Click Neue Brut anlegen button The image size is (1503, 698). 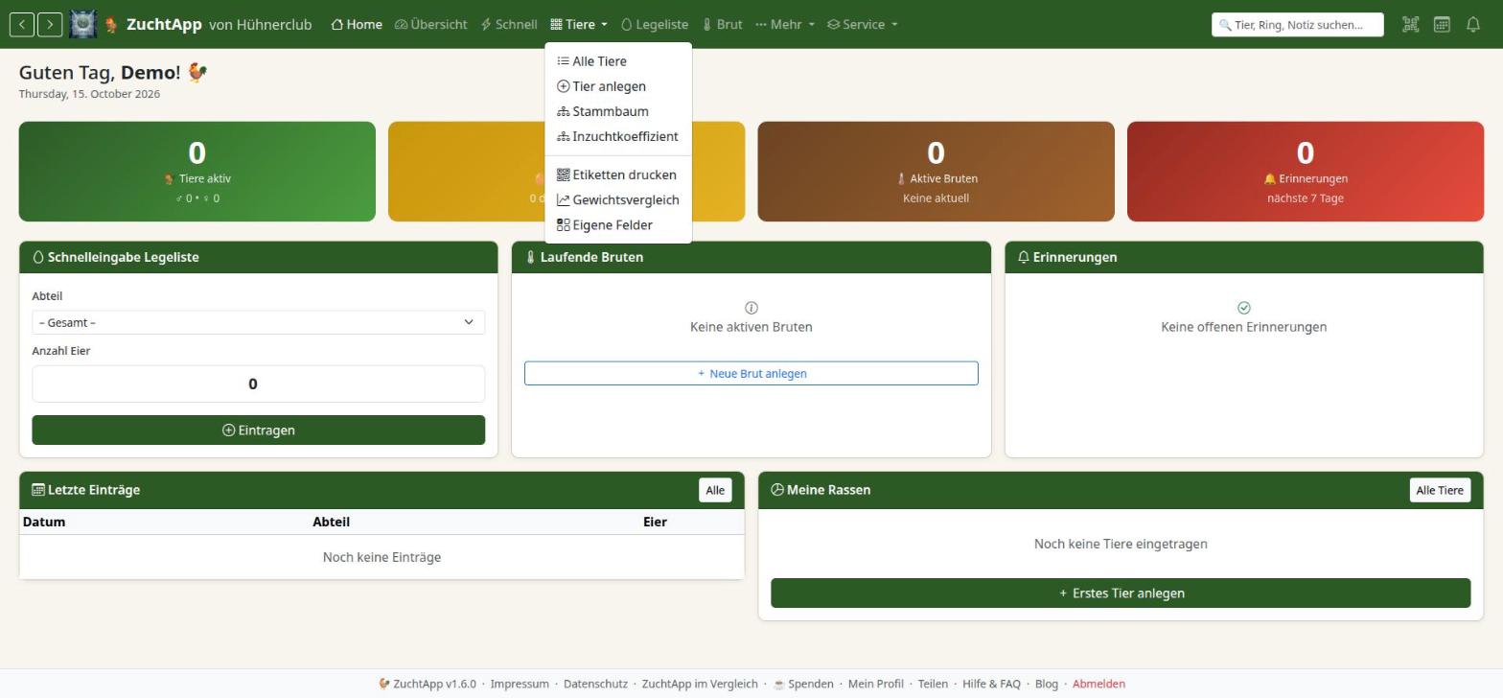[x=751, y=373]
